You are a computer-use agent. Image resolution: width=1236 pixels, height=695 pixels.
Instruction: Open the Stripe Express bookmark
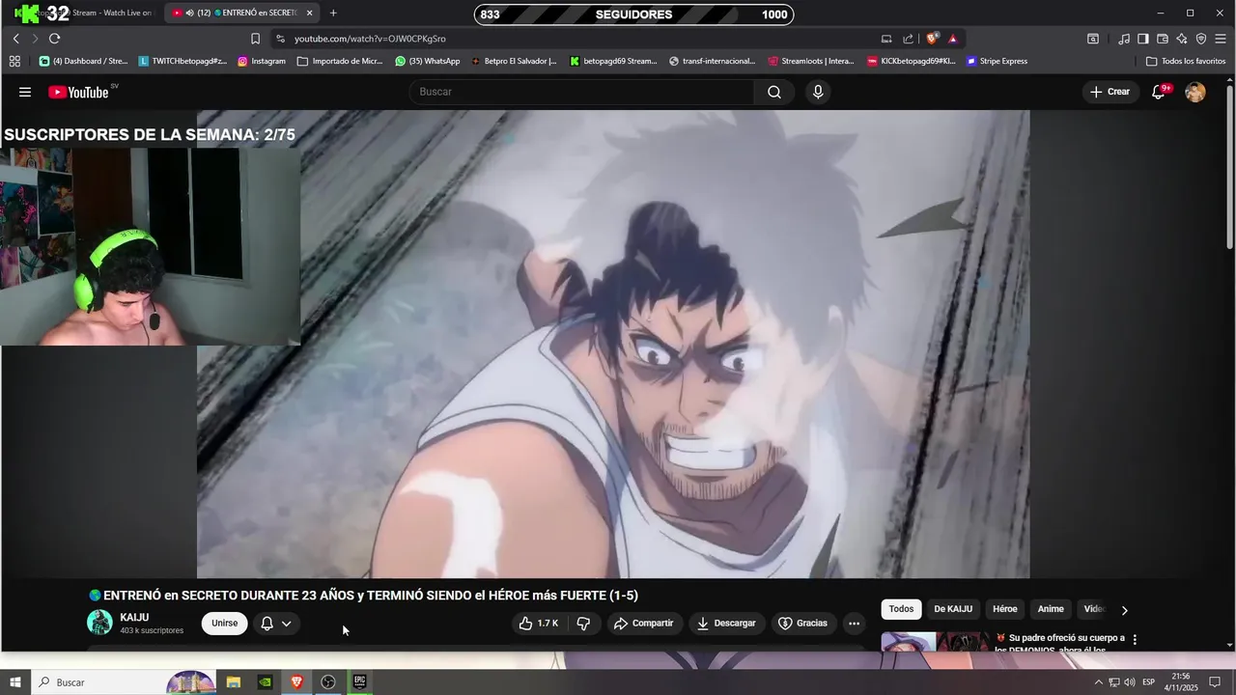coord(997,61)
